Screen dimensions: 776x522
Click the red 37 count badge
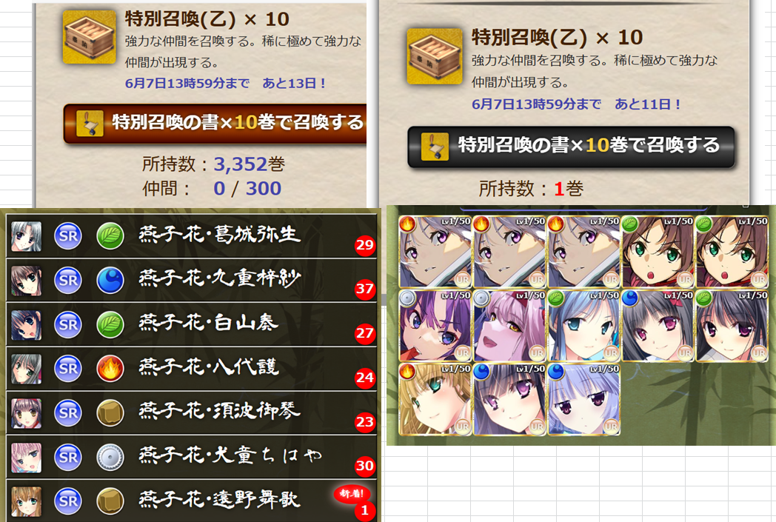point(365,288)
